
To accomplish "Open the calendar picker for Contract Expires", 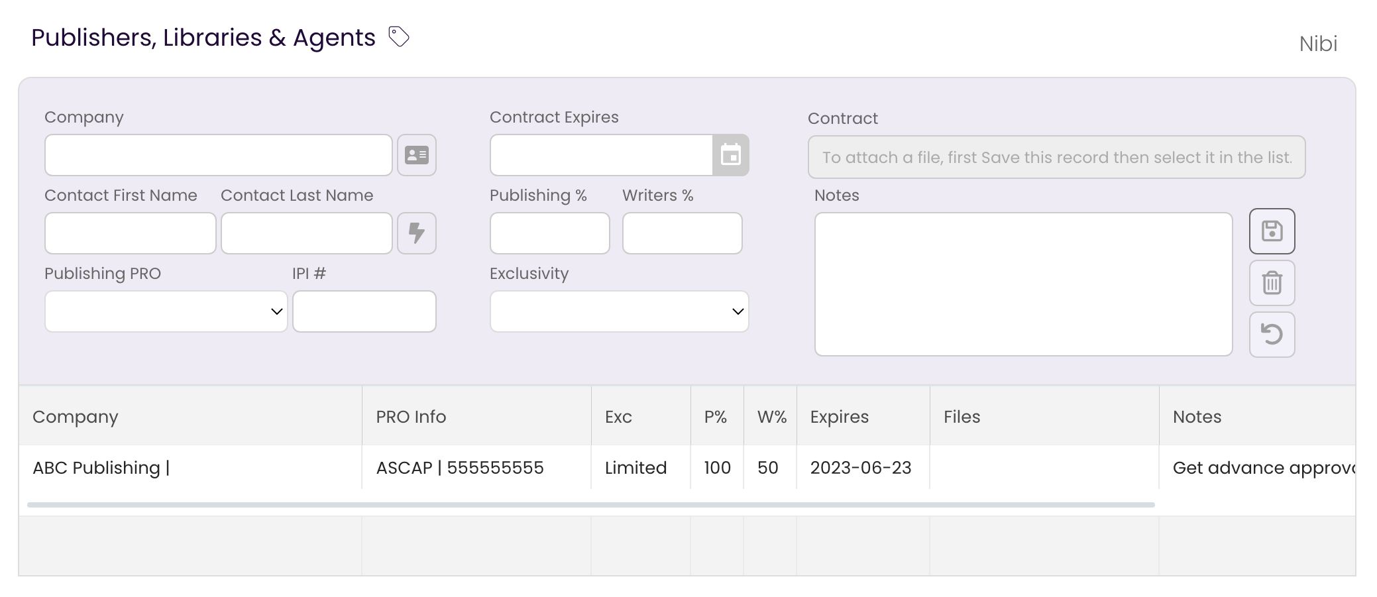I will click(x=730, y=155).
